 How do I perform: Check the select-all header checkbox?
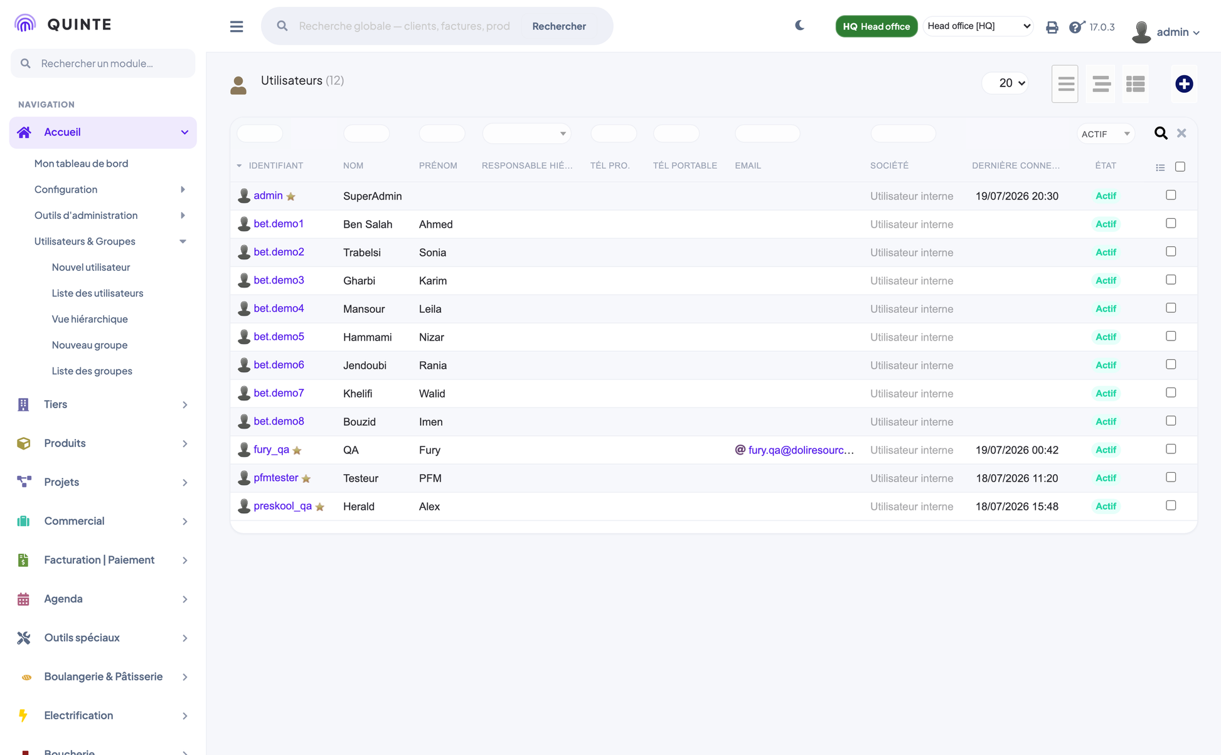pyautogui.click(x=1180, y=167)
